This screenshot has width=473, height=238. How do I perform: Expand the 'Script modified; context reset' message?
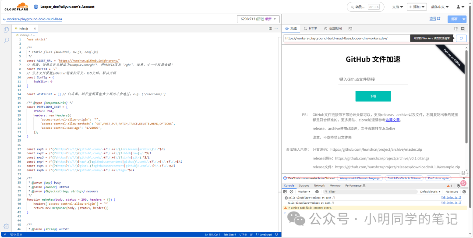click(289, 208)
